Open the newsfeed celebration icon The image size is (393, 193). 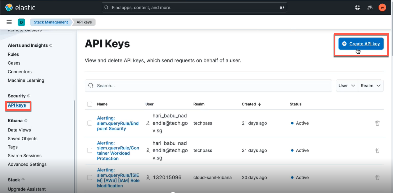(x=370, y=7)
